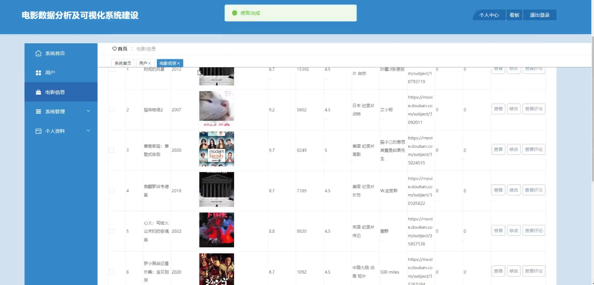
Task: Click the briefcase icon beside 电影信息
Action: [38, 92]
